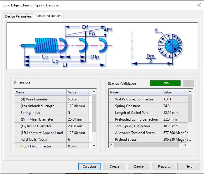Click Strength Validation horizontal scroll right arrow

click(185, 145)
